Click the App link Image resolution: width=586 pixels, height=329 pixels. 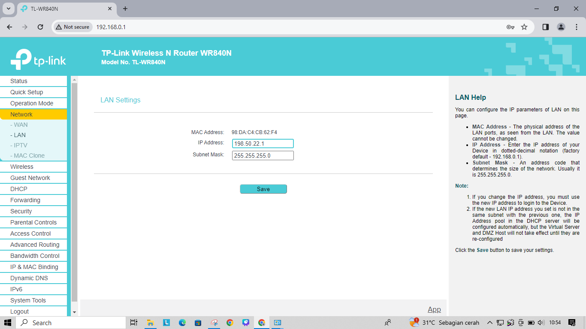click(x=434, y=310)
